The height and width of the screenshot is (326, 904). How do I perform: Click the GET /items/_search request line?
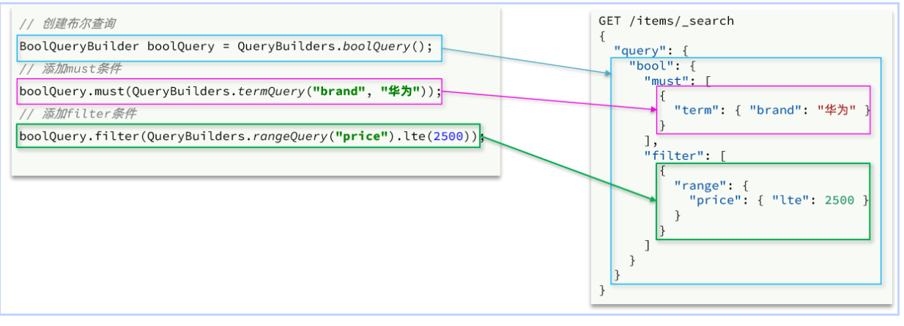pyautogui.click(x=666, y=21)
